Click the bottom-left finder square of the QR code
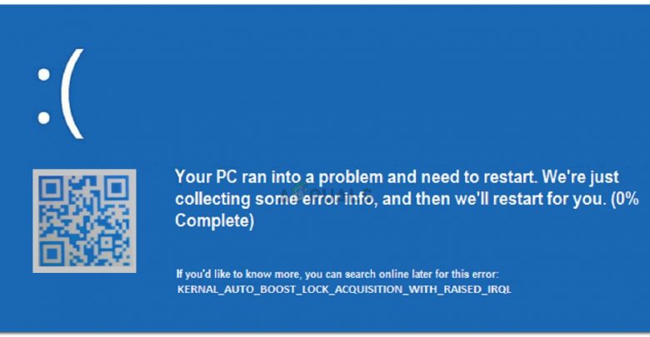Screen dimensions: 650x337 pyautogui.click(x=51, y=254)
